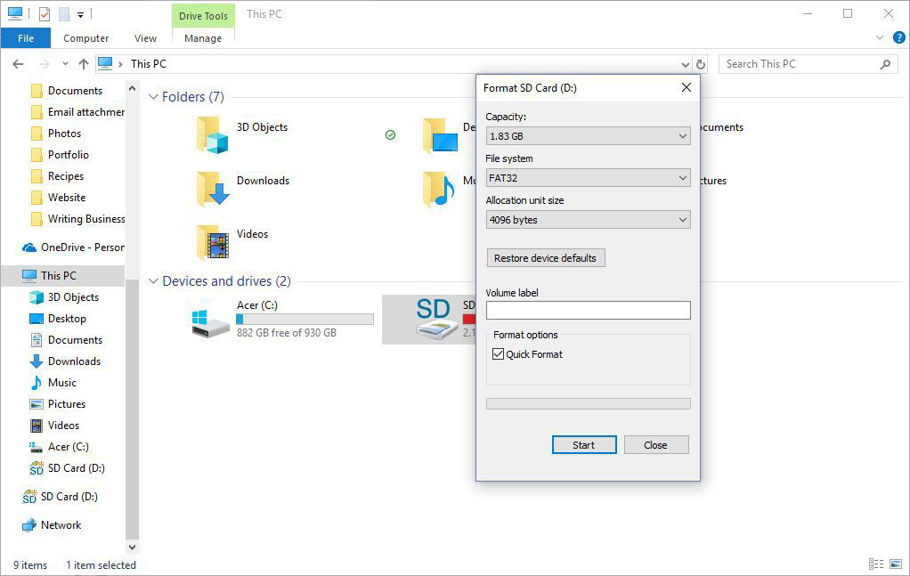Collapse the Folders (7) group
910x576 pixels.
pos(154,97)
